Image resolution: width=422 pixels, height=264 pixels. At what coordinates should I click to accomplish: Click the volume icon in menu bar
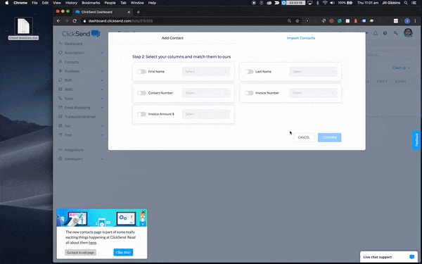(x=333, y=3)
